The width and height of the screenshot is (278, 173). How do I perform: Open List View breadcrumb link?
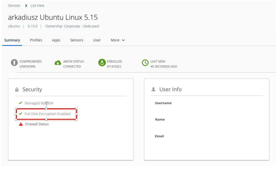click(x=37, y=6)
